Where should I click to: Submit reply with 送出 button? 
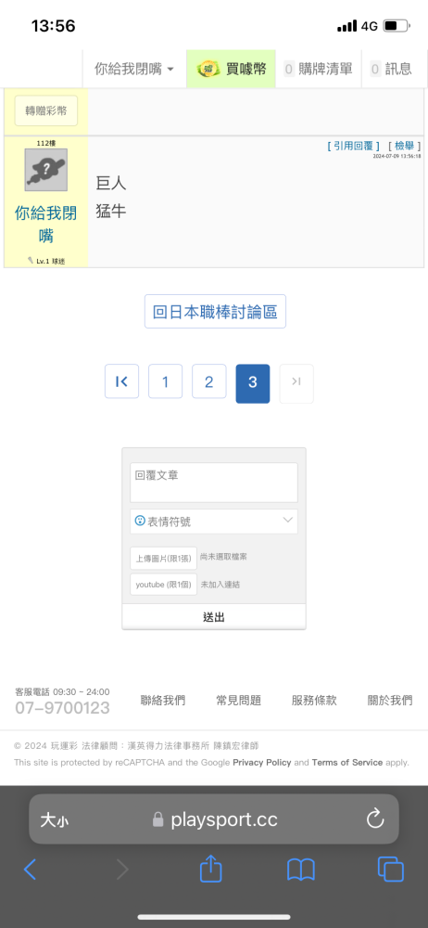pos(214,617)
